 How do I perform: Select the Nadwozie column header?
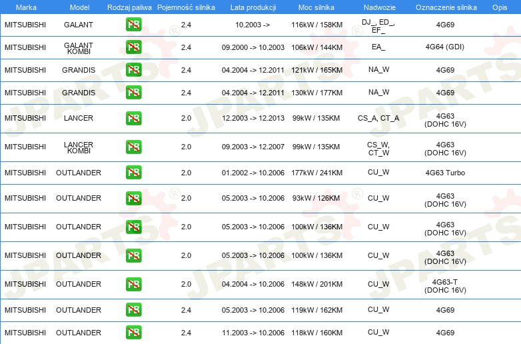click(380, 7)
